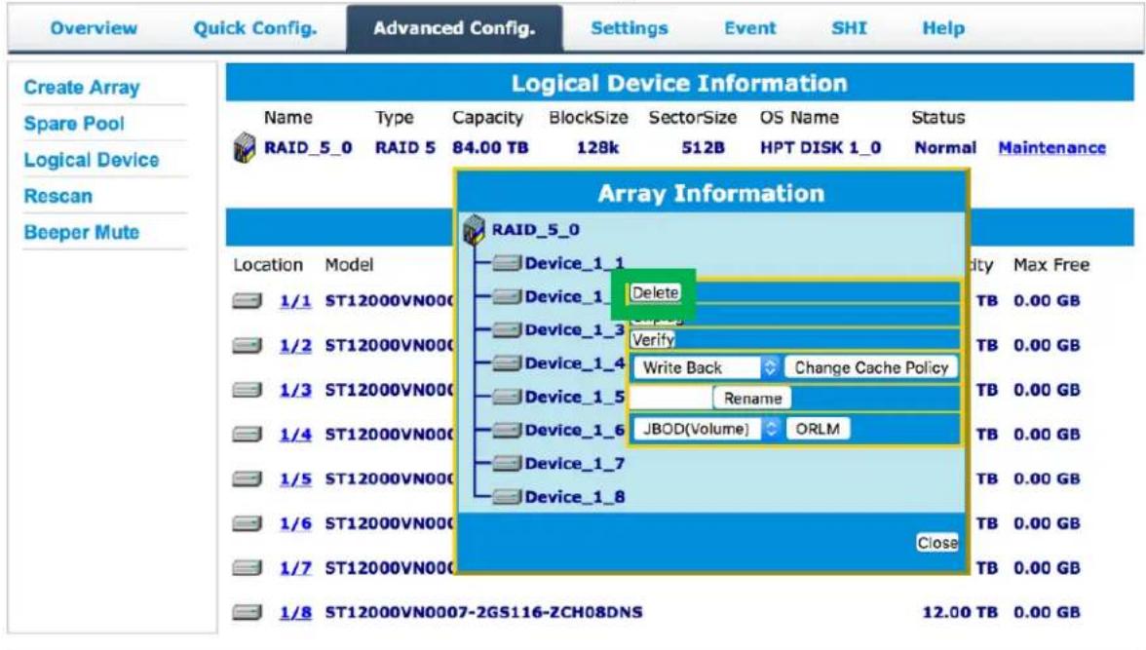Click Device_1_7 disk icon in tree
The height and width of the screenshot is (650, 1146).
tap(507, 463)
